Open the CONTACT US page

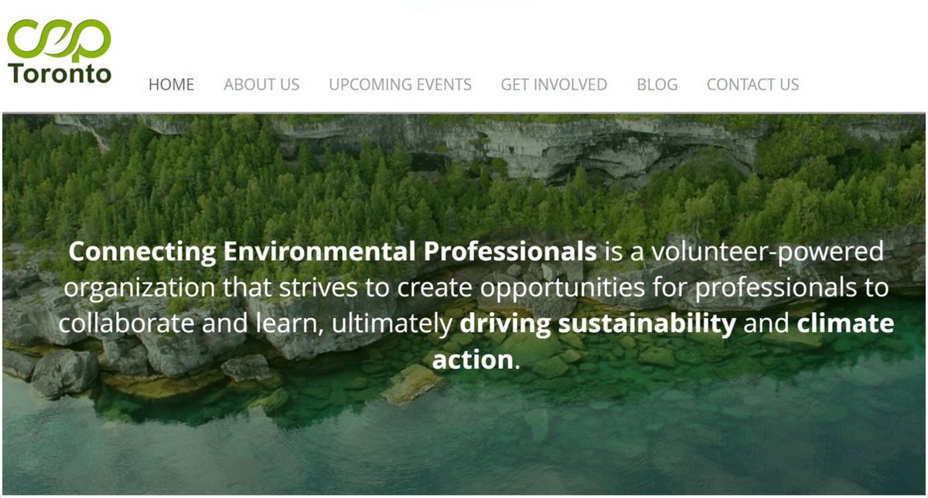[x=752, y=85]
